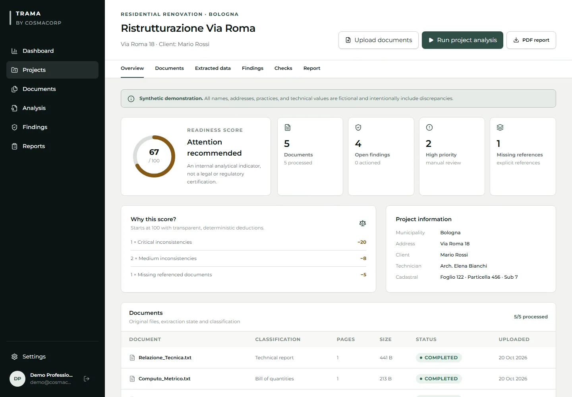Click the file icon beside Computo_Metrico.txt

click(x=133, y=379)
